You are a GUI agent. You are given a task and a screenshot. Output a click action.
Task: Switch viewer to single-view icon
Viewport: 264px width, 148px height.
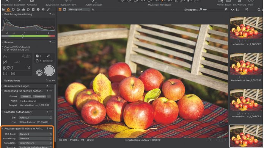[64, 9]
